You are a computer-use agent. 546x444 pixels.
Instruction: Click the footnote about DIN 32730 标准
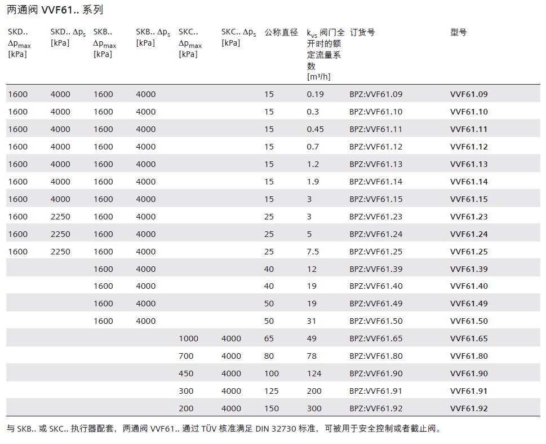(224, 428)
